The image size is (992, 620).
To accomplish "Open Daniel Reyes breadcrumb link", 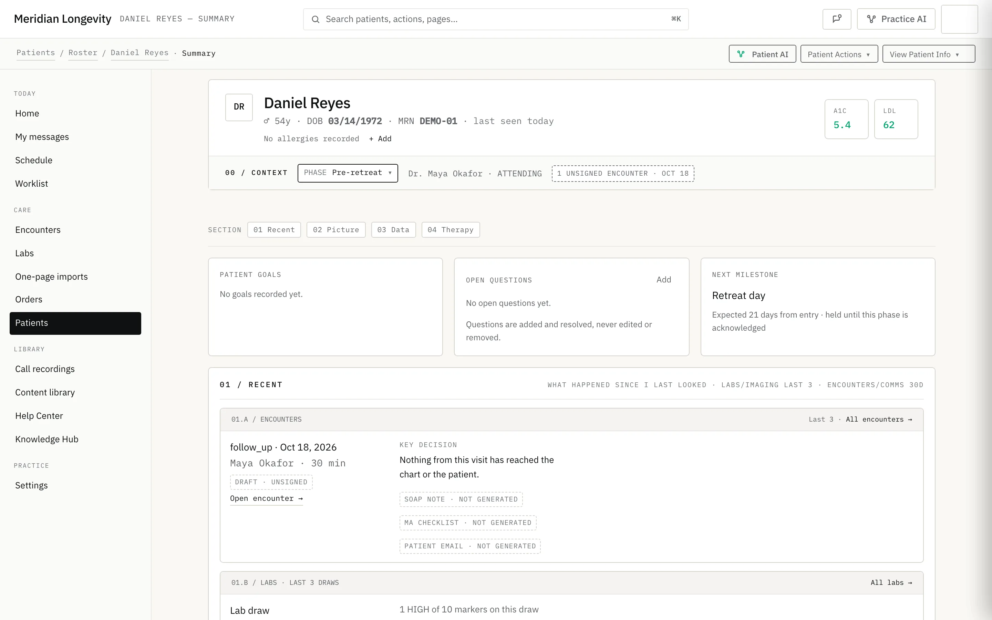I will pos(139,53).
